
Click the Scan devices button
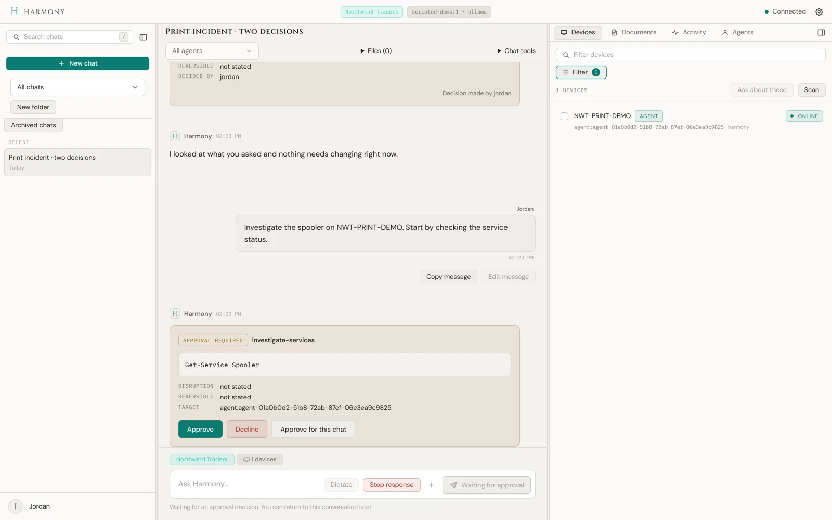(811, 90)
